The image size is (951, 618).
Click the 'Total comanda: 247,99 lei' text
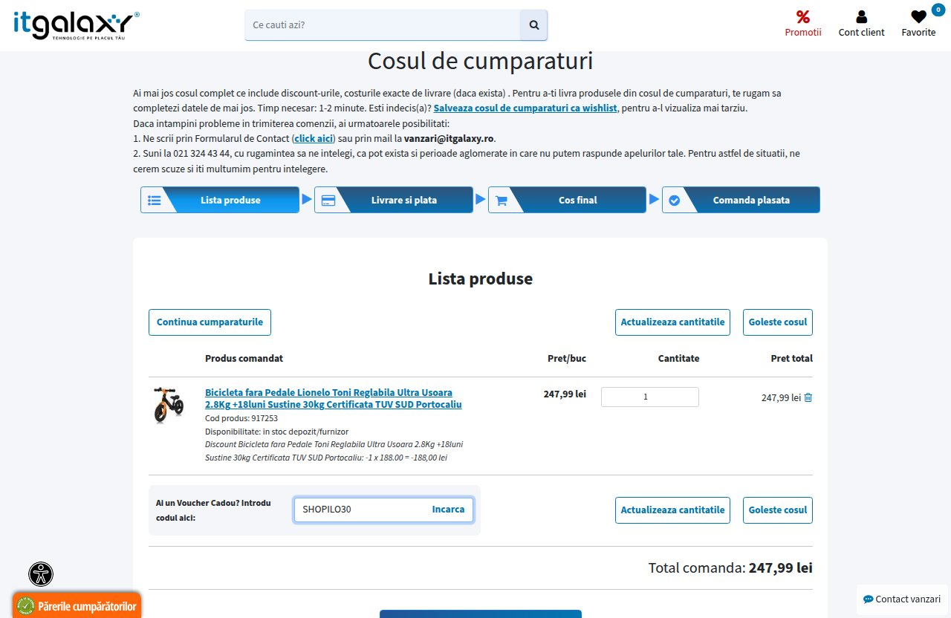point(730,568)
